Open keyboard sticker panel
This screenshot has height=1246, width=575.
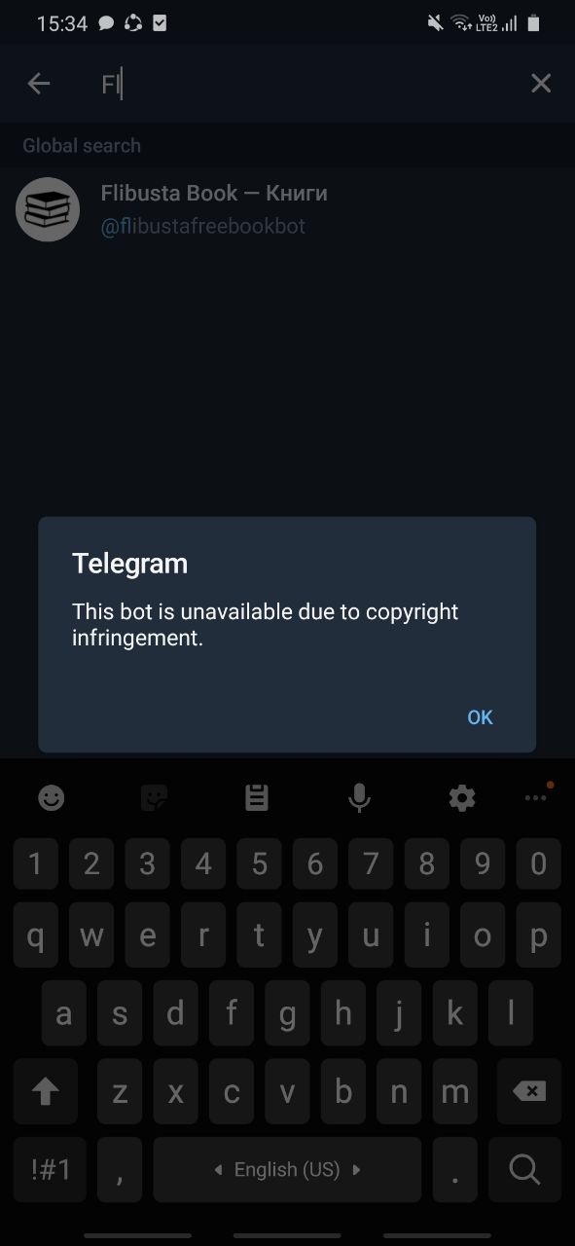click(x=154, y=798)
